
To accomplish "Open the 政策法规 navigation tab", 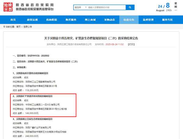I will click(32, 20).
